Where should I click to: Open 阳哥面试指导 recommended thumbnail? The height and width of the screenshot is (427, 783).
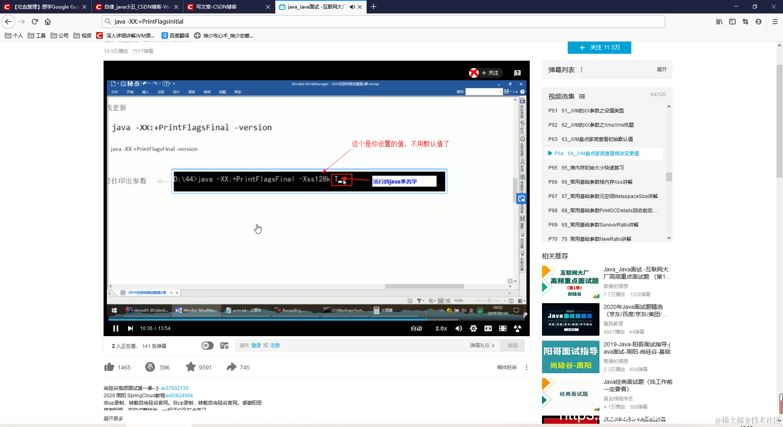(x=571, y=357)
